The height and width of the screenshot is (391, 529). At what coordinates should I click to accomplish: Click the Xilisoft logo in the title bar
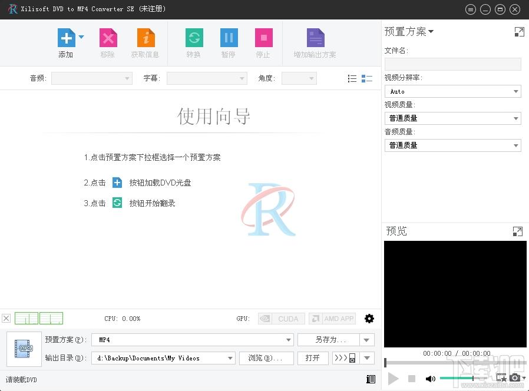13,9
